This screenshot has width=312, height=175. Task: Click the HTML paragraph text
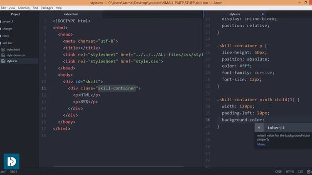(85, 95)
